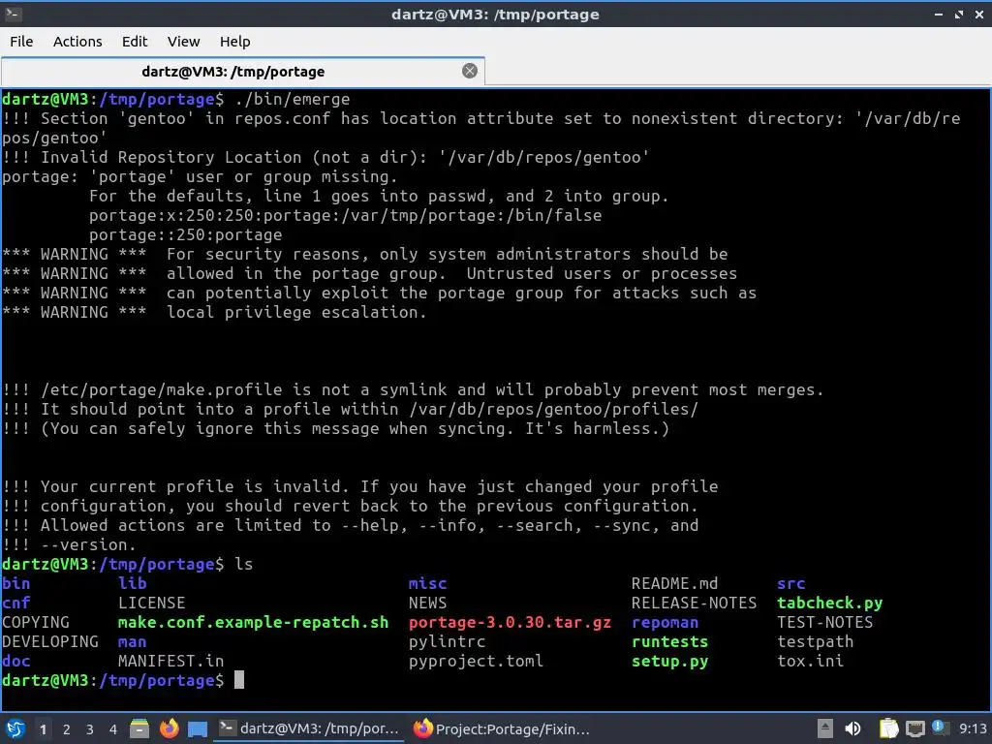Switch to workspace 2

pos(67,729)
